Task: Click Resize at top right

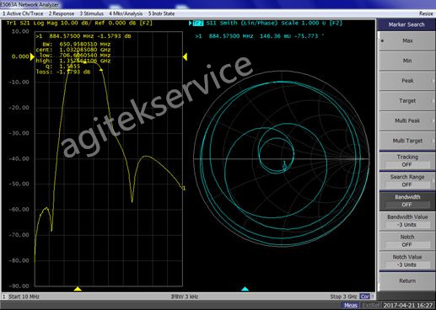Action: click(426, 13)
